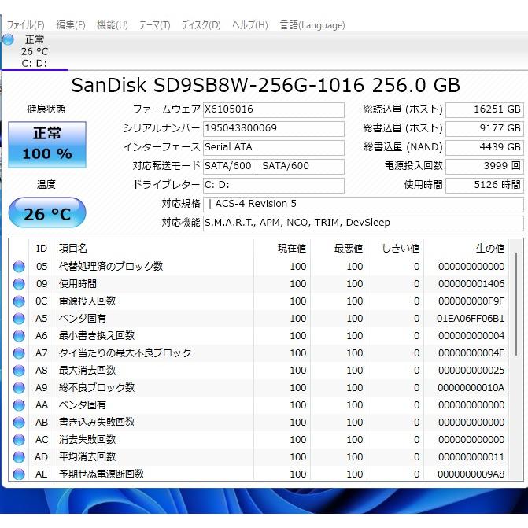The image size is (528, 528).
Task: Click the 正常 100 % health status button
Action: 47,145
